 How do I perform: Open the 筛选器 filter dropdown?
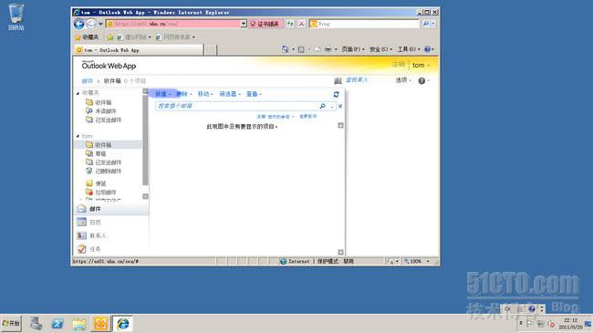tap(230, 94)
